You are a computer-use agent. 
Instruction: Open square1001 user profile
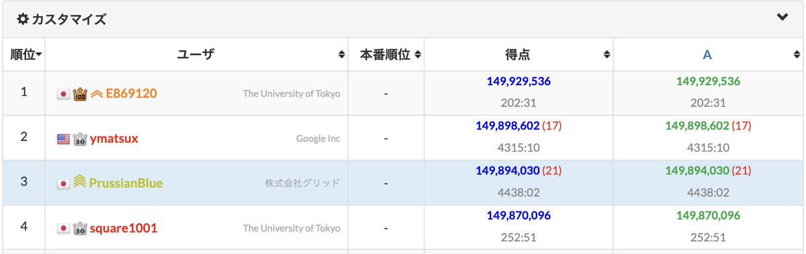click(x=124, y=228)
